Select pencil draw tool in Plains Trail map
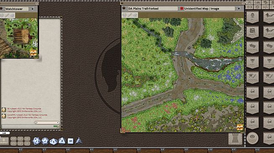The height and width of the screenshot is (153, 274). point(129,15)
